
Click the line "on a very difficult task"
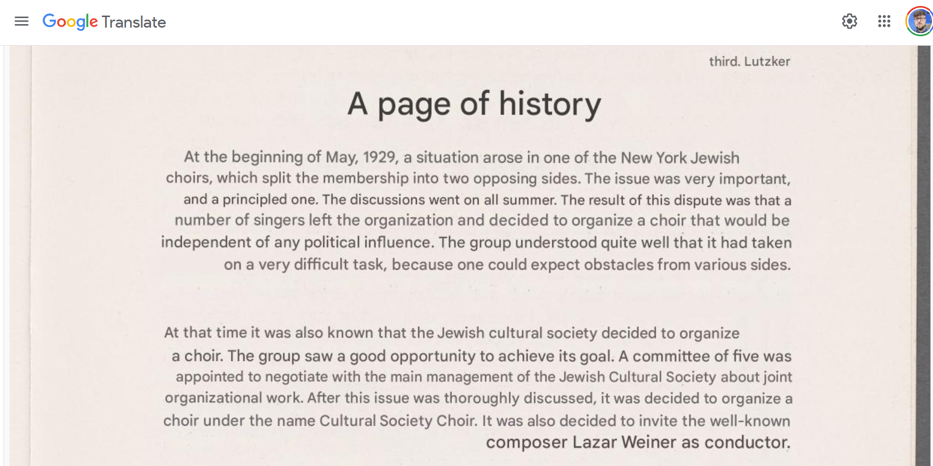(x=507, y=265)
